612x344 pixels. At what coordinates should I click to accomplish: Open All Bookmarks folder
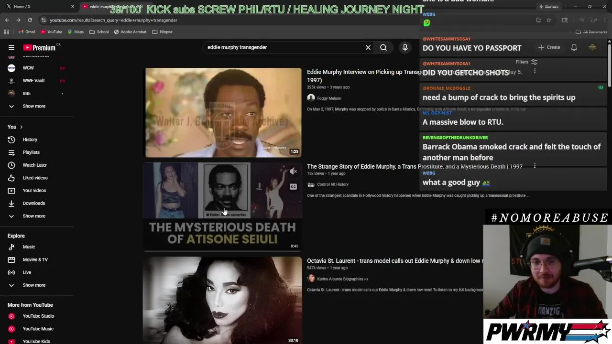pyautogui.click(x=591, y=32)
